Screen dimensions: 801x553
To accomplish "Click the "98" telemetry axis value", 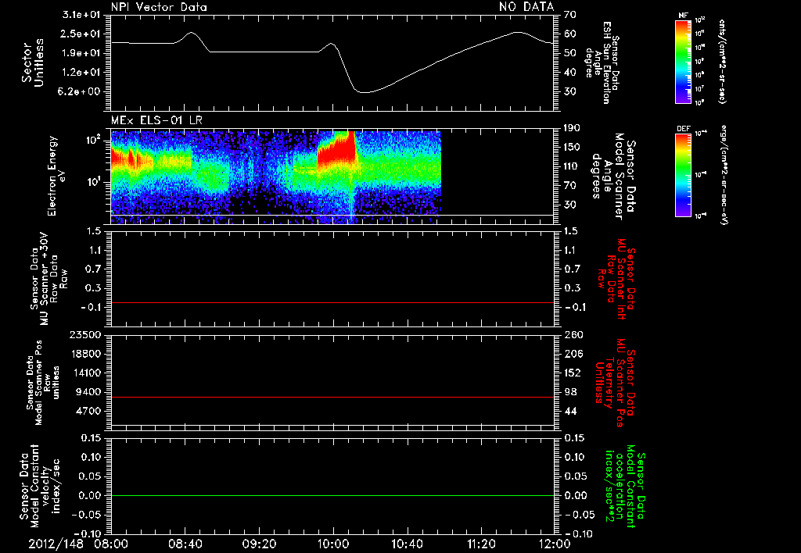I will [570, 392].
